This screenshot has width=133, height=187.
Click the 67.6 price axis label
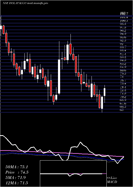[123, 103]
